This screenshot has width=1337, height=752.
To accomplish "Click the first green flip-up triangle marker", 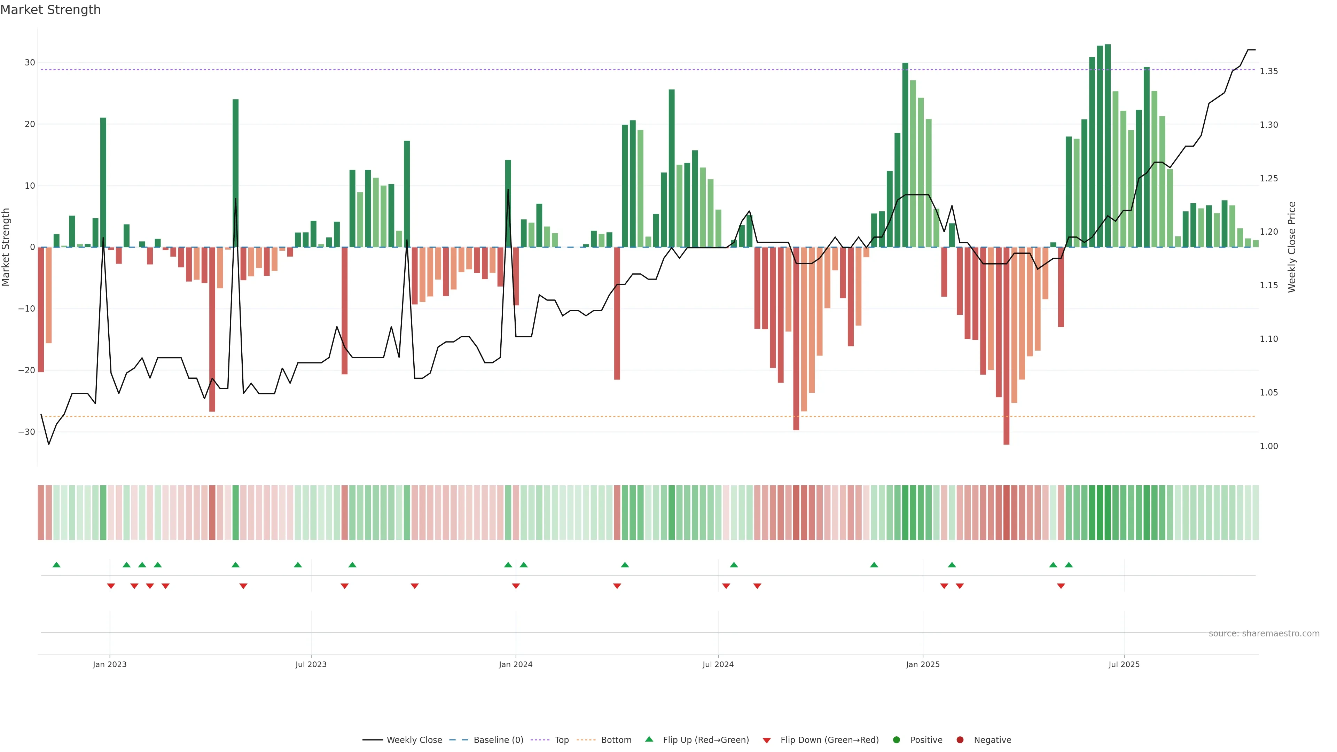I will click(56, 565).
